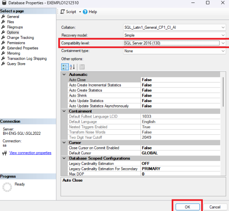Select Close Cursor on Commit Enabled row
Viewport: 229px width, 211px height.
coord(144,148)
